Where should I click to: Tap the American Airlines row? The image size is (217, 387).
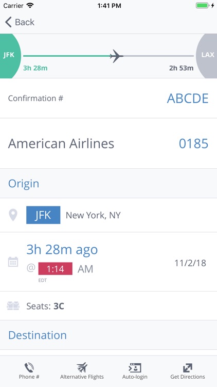point(109,143)
